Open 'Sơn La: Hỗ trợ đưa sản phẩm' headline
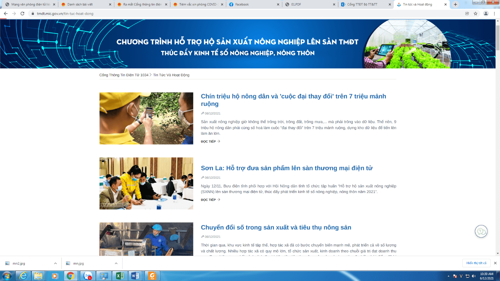 287,168
